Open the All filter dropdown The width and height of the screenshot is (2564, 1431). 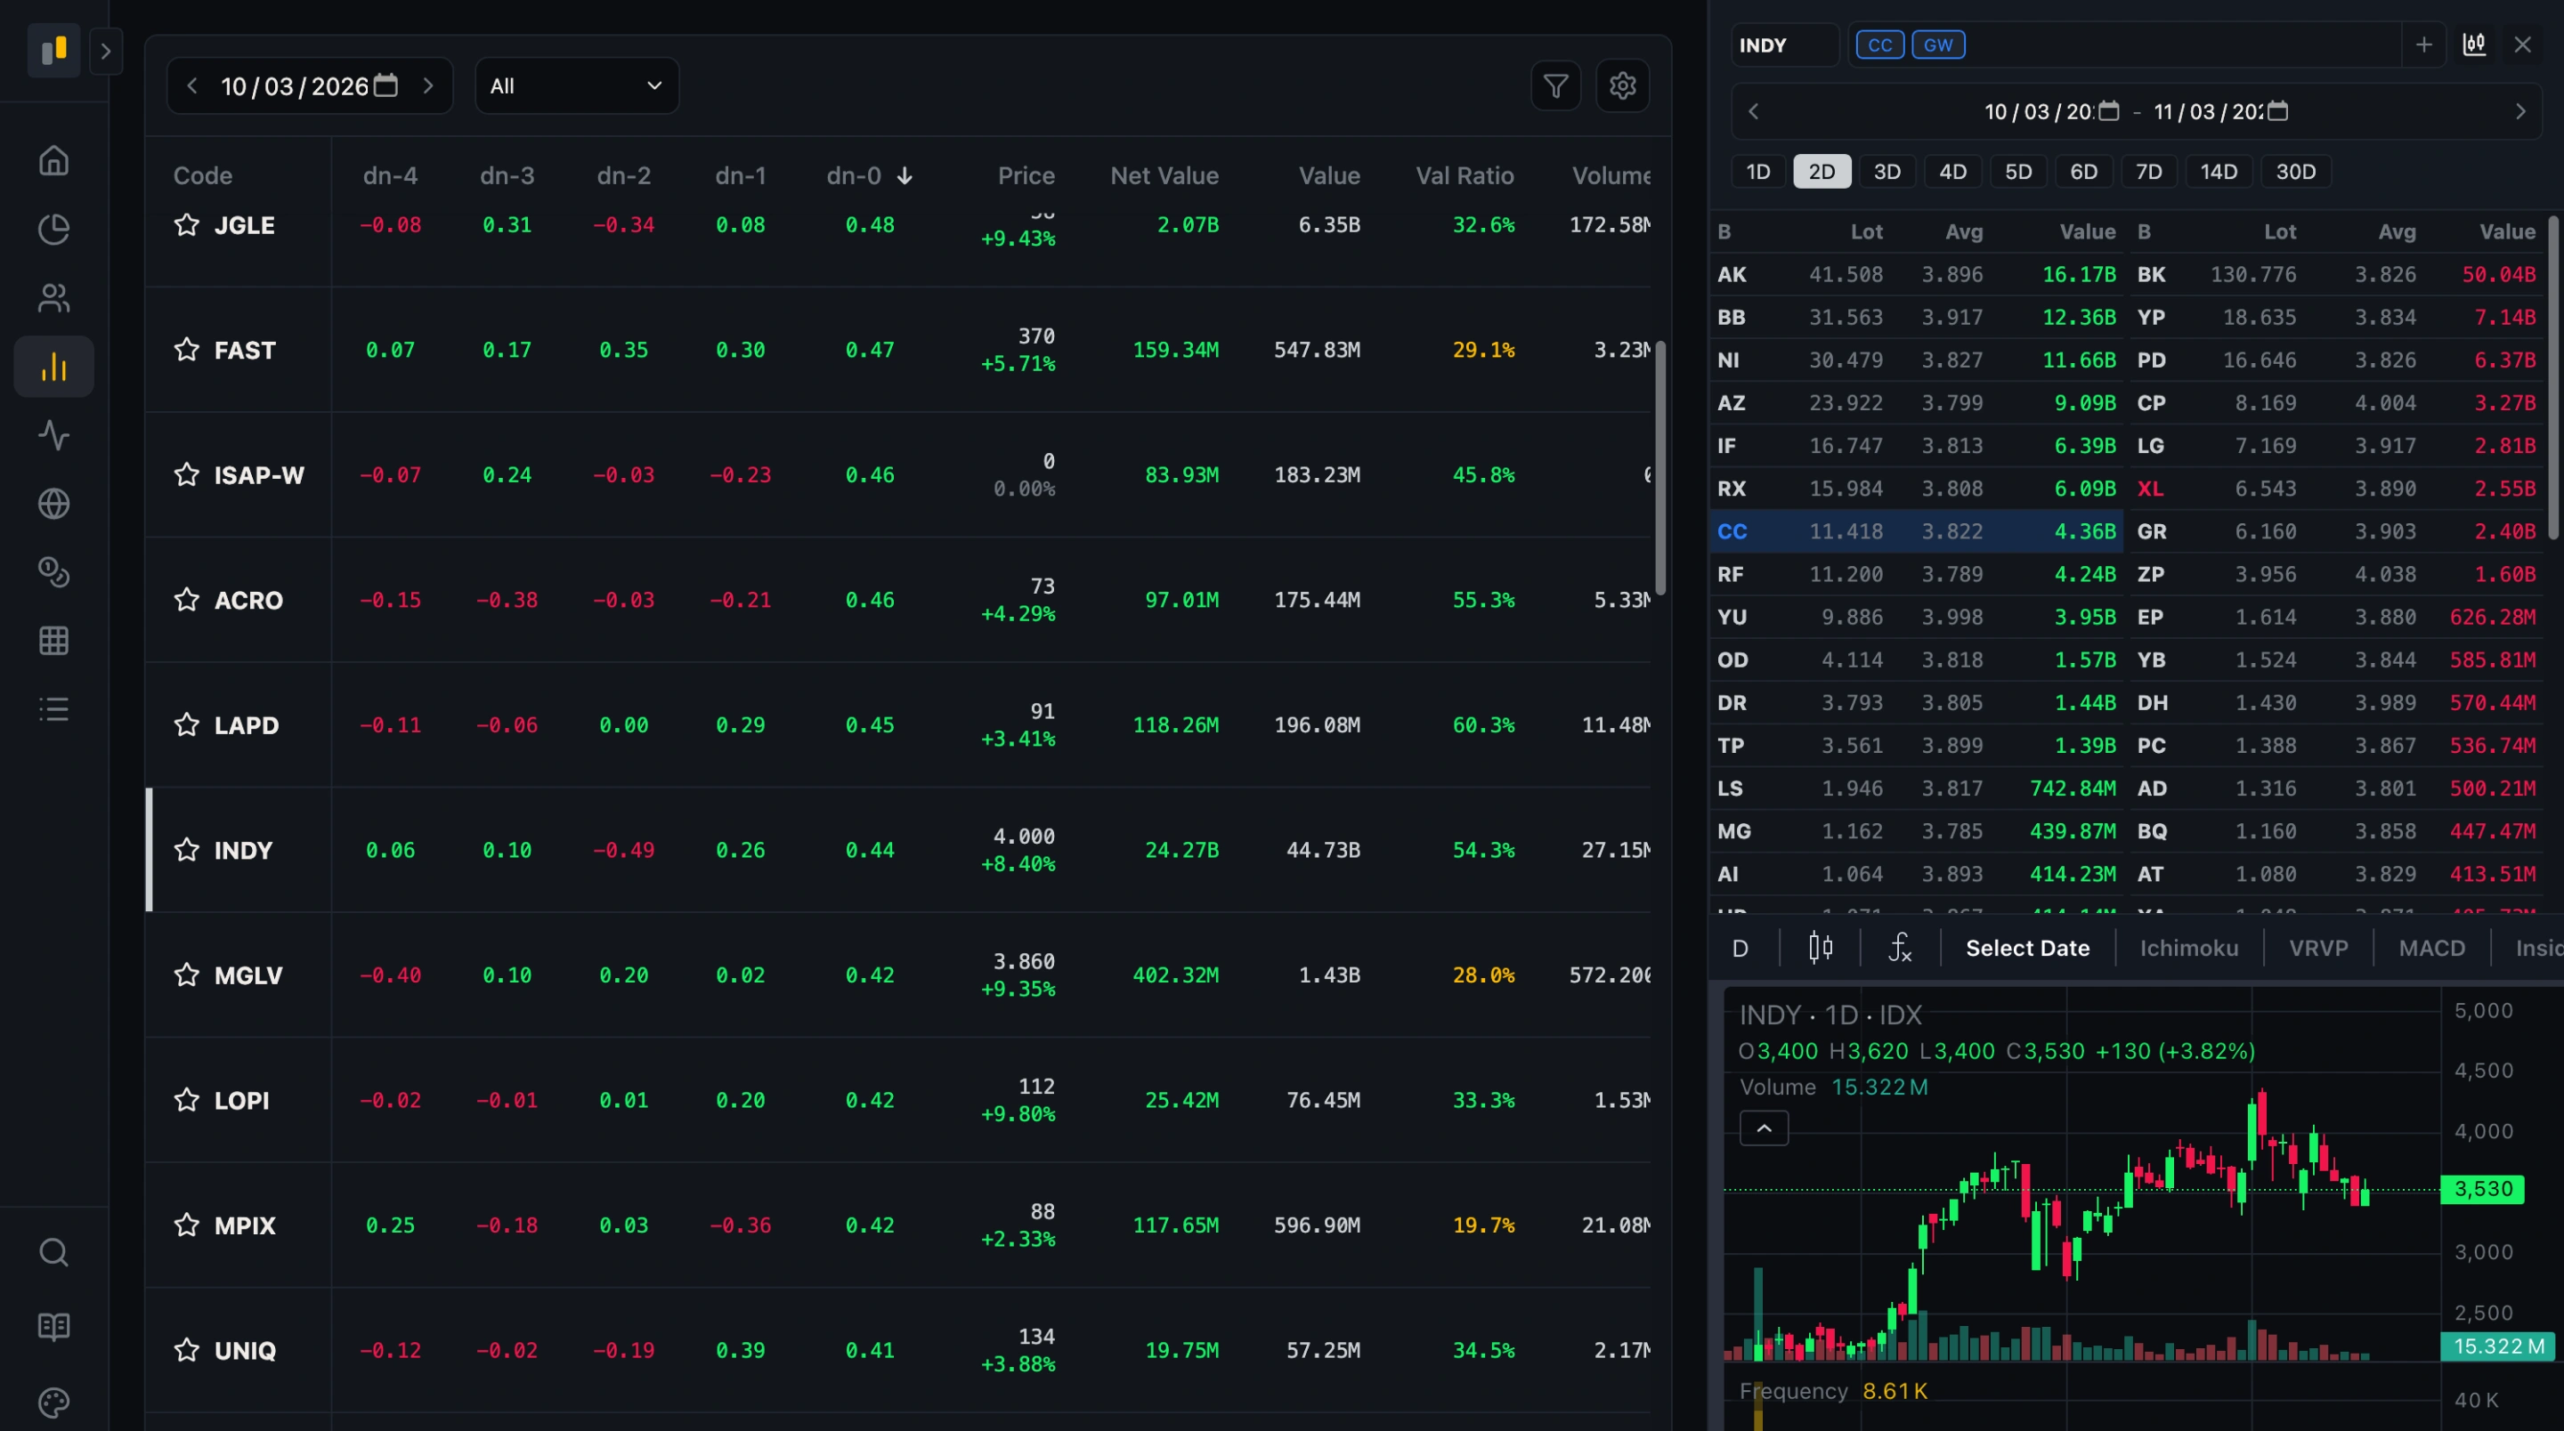pos(576,85)
